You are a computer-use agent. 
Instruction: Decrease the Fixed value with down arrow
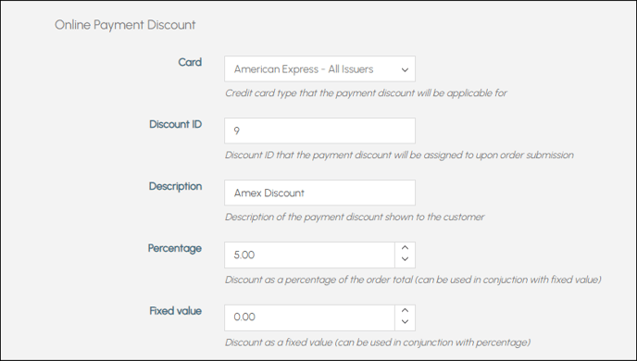[405, 322]
